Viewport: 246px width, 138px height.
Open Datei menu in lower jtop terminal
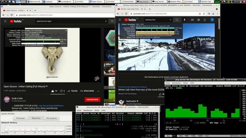pos(79,110)
